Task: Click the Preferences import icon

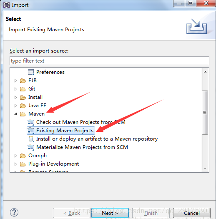Action: pyautogui.click(x=31, y=72)
